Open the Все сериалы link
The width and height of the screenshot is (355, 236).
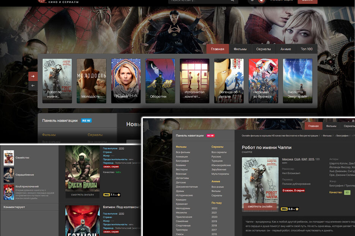(x=219, y=152)
